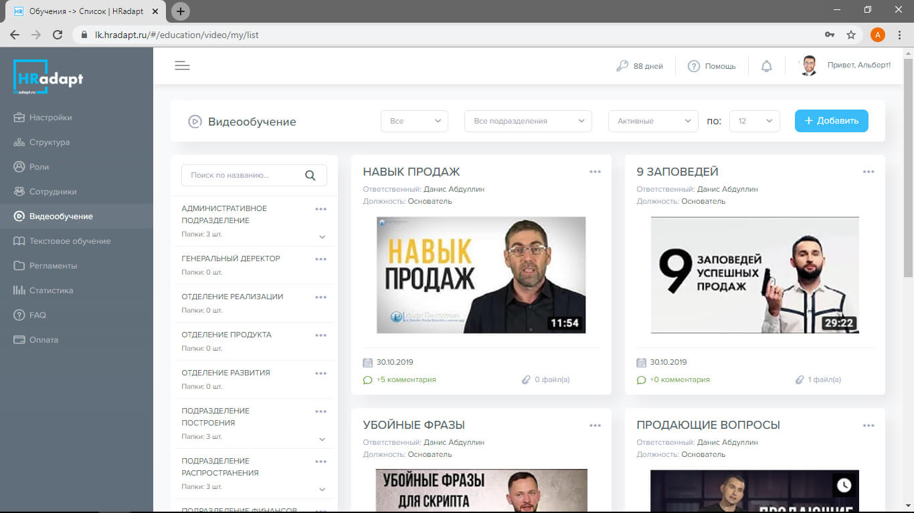Select ГЕНЕРАЛЬНЫЙ ДЕРЕКТОР department row

[x=254, y=265]
